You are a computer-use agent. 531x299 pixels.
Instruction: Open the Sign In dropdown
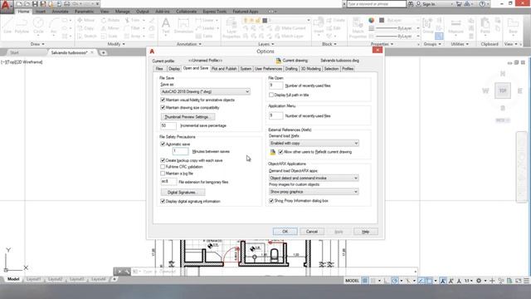435,4
